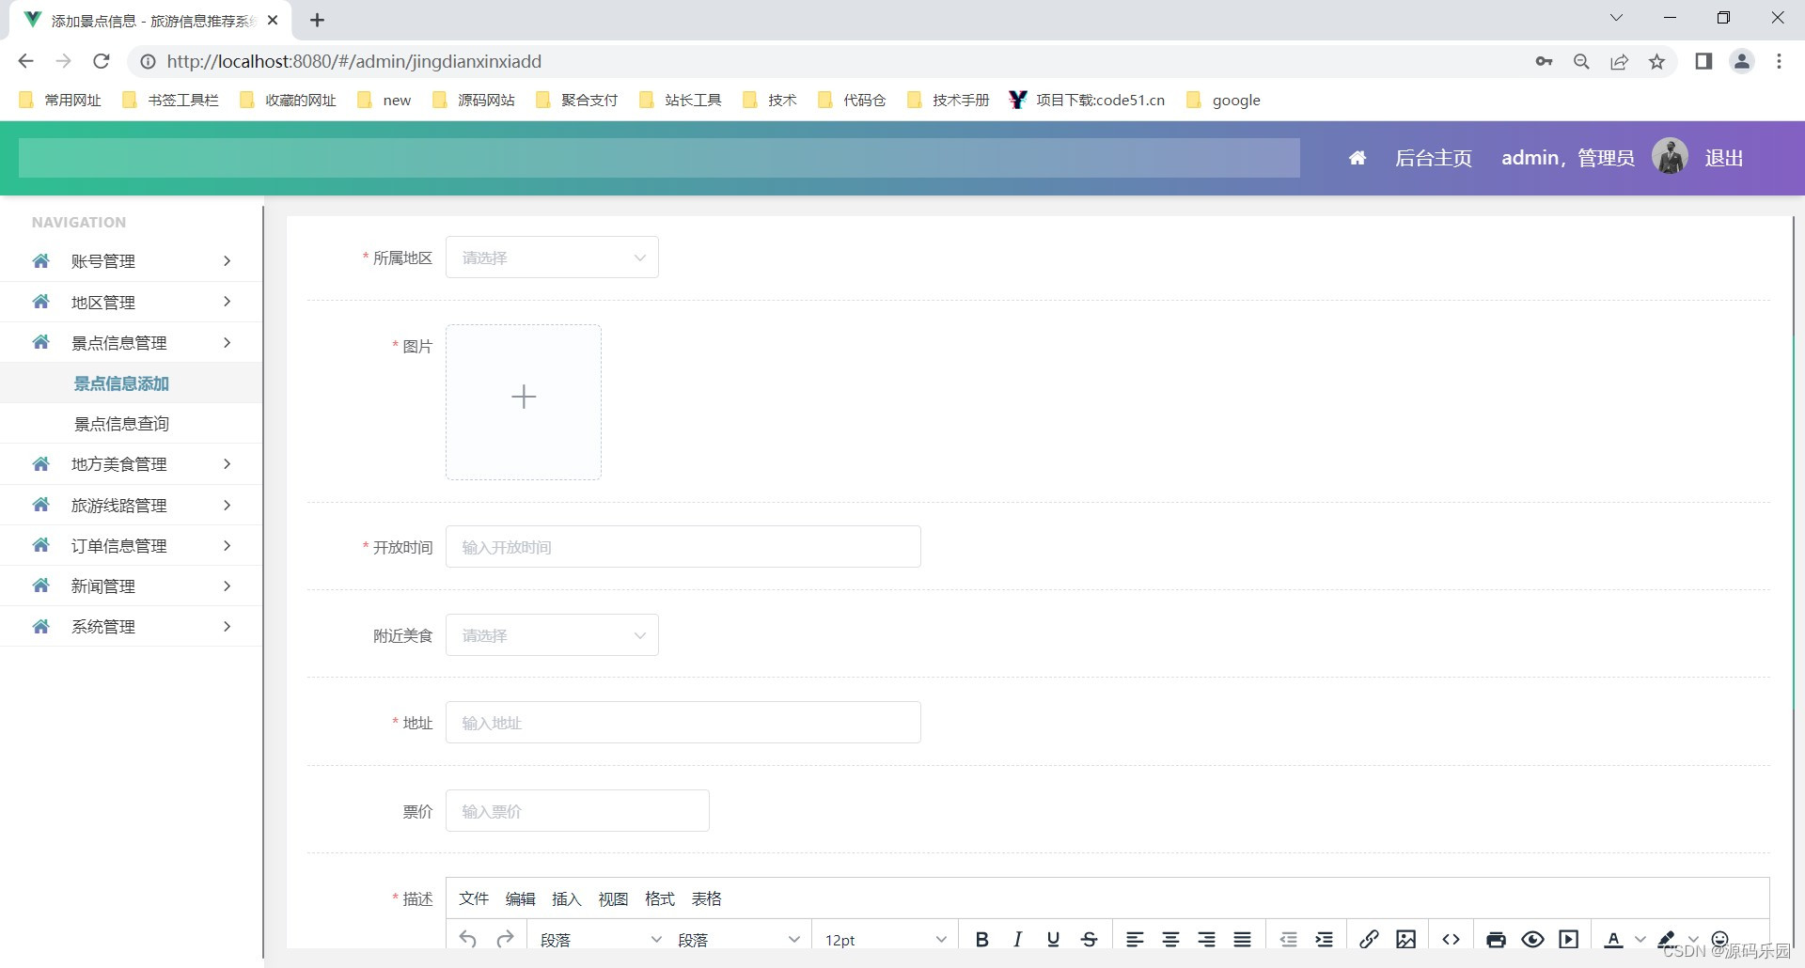Insert an image via the editor toolbar
This screenshot has width=1805, height=968.
pyautogui.click(x=1405, y=938)
